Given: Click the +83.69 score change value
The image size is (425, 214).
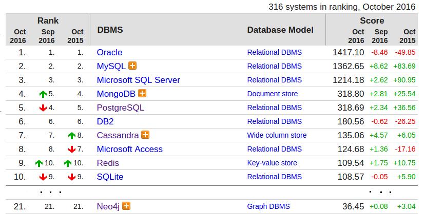Looking at the screenshot, I should click(x=404, y=66).
